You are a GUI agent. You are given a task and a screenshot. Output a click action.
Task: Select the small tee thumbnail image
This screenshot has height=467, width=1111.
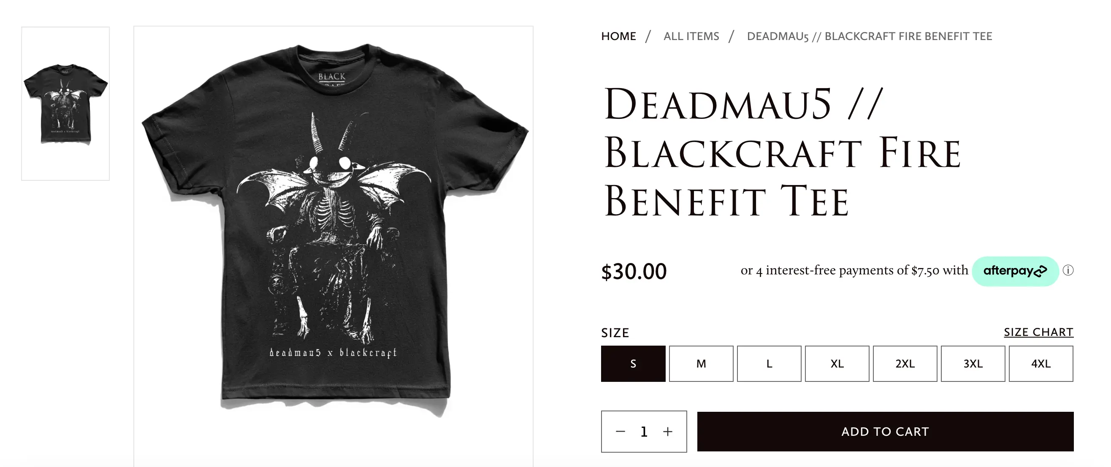[x=65, y=103]
